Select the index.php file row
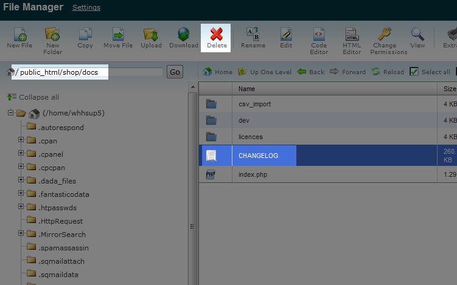Image resolution: width=457 pixels, height=285 pixels. tap(253, 175)
